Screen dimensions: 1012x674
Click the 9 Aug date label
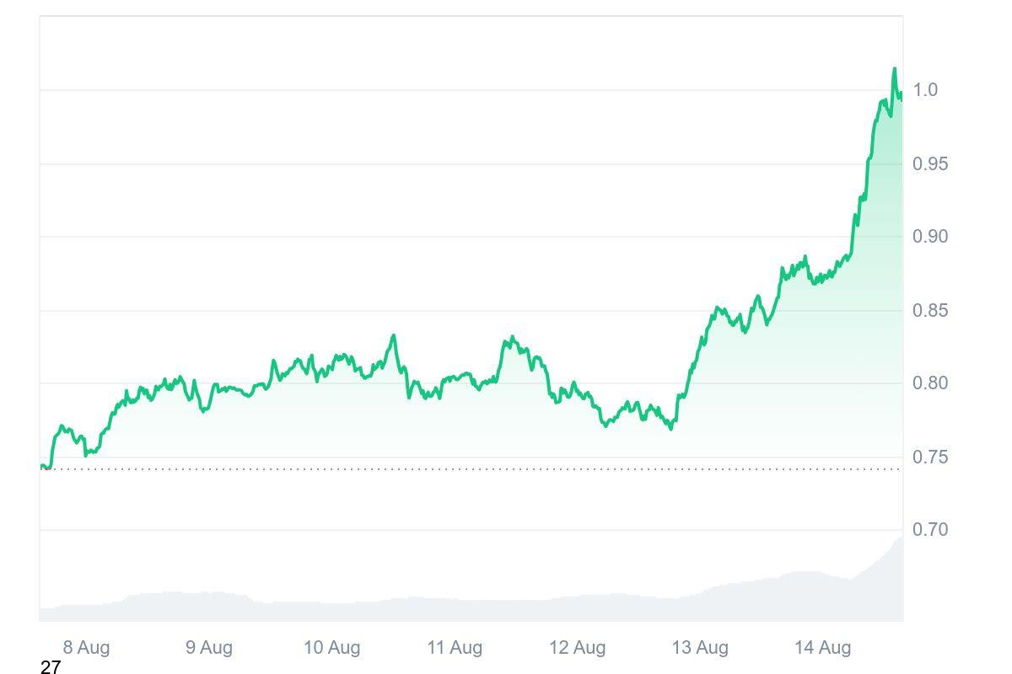coord(209,648)
